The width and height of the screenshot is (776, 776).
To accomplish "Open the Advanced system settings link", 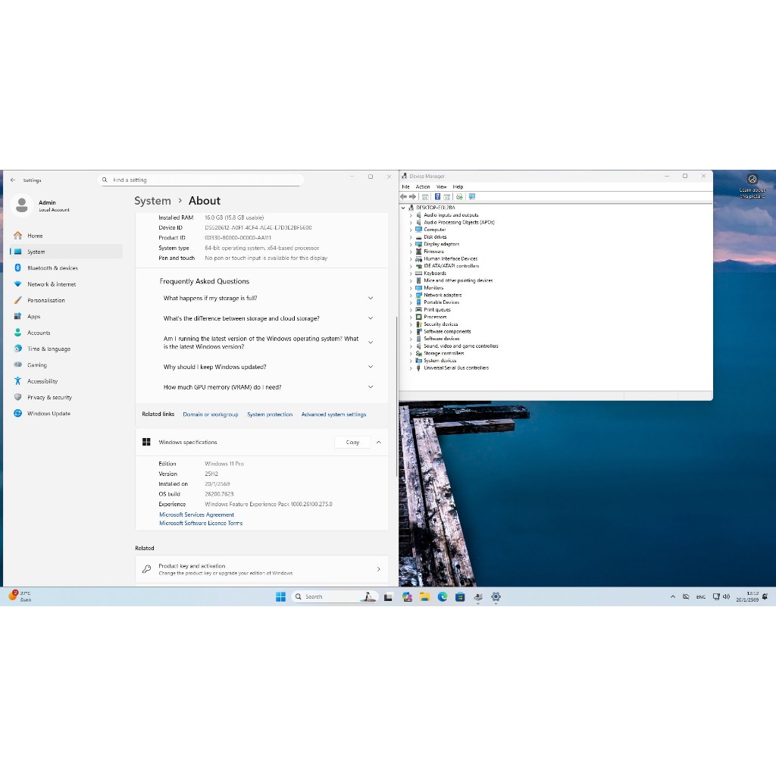I will [333, 415].
